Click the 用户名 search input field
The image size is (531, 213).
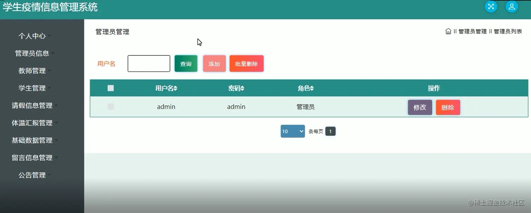[x=149, y=64]
